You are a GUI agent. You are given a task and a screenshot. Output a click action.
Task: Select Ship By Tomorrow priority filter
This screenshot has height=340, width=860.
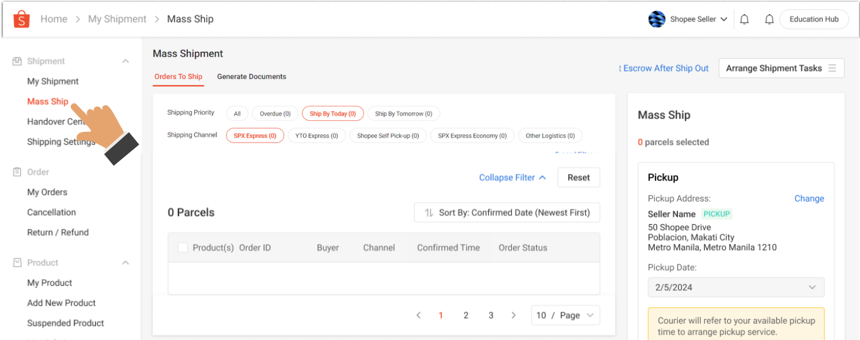[403, 114]
